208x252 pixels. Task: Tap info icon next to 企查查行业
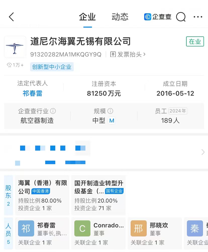pos(53,111)
